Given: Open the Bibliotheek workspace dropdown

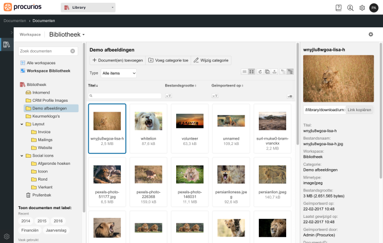Looking at the screenshot, I should pyautogui.click(x=67, y=34).
